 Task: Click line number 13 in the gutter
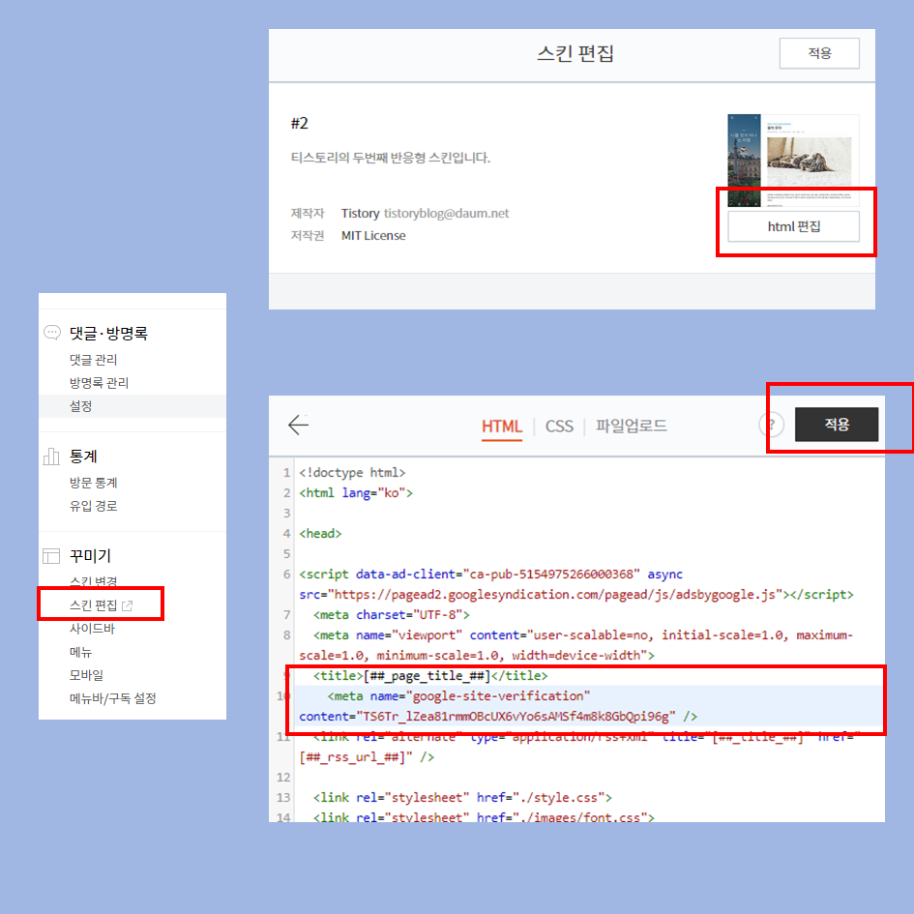pos(283,797)
